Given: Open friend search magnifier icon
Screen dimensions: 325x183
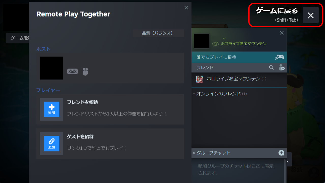Looking at the screenshot, I should point(271,67).
